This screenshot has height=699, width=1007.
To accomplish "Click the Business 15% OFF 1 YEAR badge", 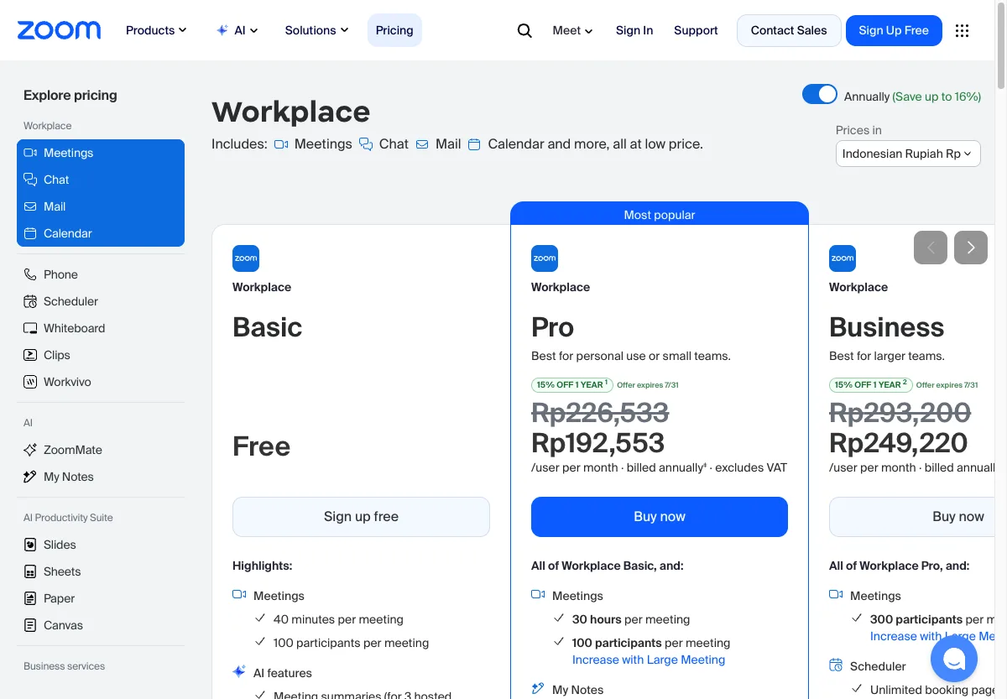I will click(x=870, y=384).
